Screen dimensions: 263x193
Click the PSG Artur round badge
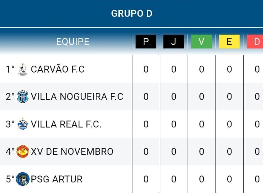[x=23, y=179]
